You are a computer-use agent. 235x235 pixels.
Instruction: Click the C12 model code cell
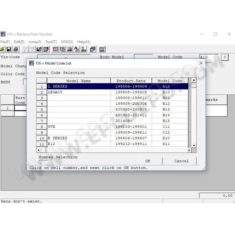(170, 132)
